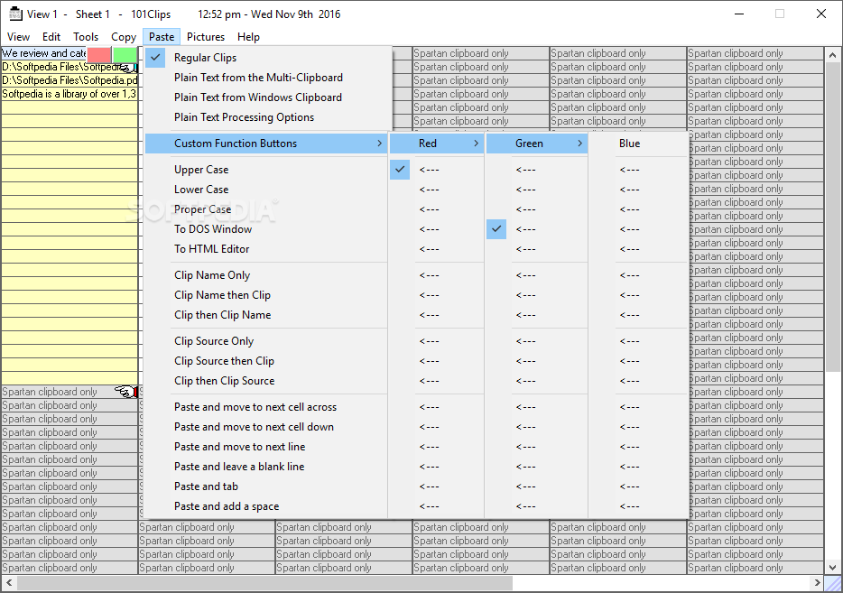
Task: Assign Blue button to Clip then Clip Source row
Action: click(x=639, y=381)
